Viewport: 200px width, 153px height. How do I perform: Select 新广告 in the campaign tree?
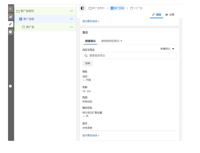pos(30,27)
